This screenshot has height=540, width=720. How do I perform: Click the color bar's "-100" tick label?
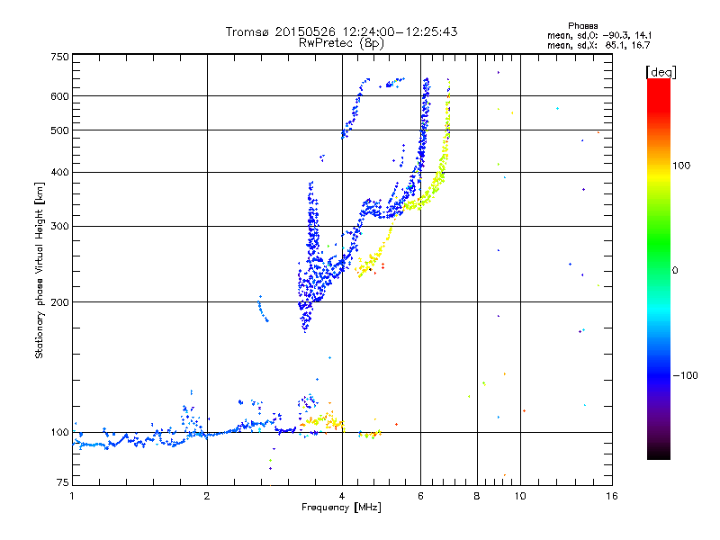(x=685, y=375)
